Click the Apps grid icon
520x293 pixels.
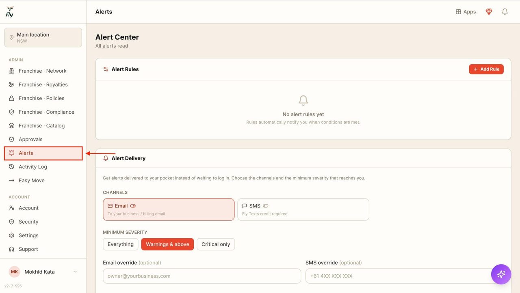(x=458, y=12)
